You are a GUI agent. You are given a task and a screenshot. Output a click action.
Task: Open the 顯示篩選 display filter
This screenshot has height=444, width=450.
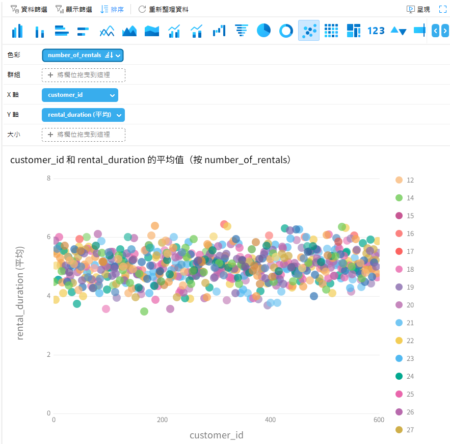73,9
